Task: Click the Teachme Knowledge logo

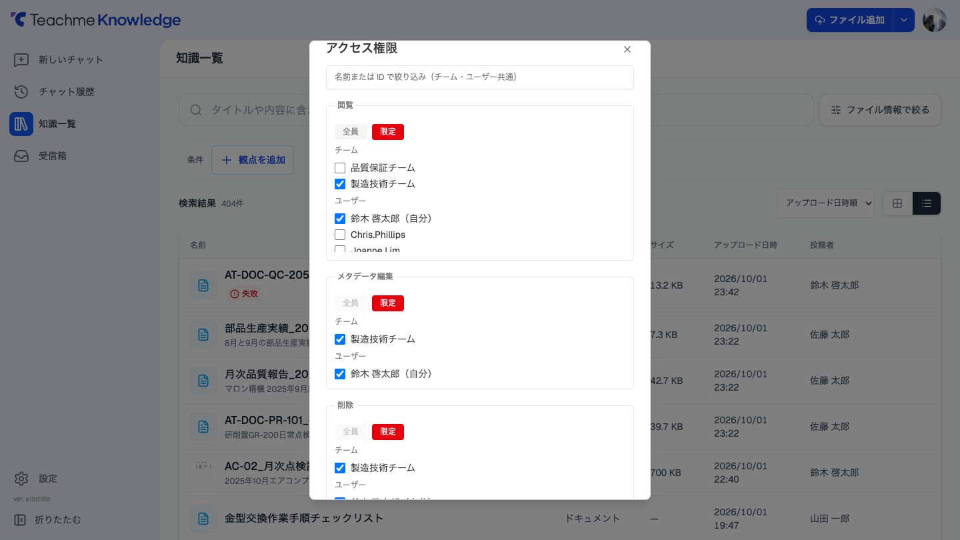Action: [95, 20]
